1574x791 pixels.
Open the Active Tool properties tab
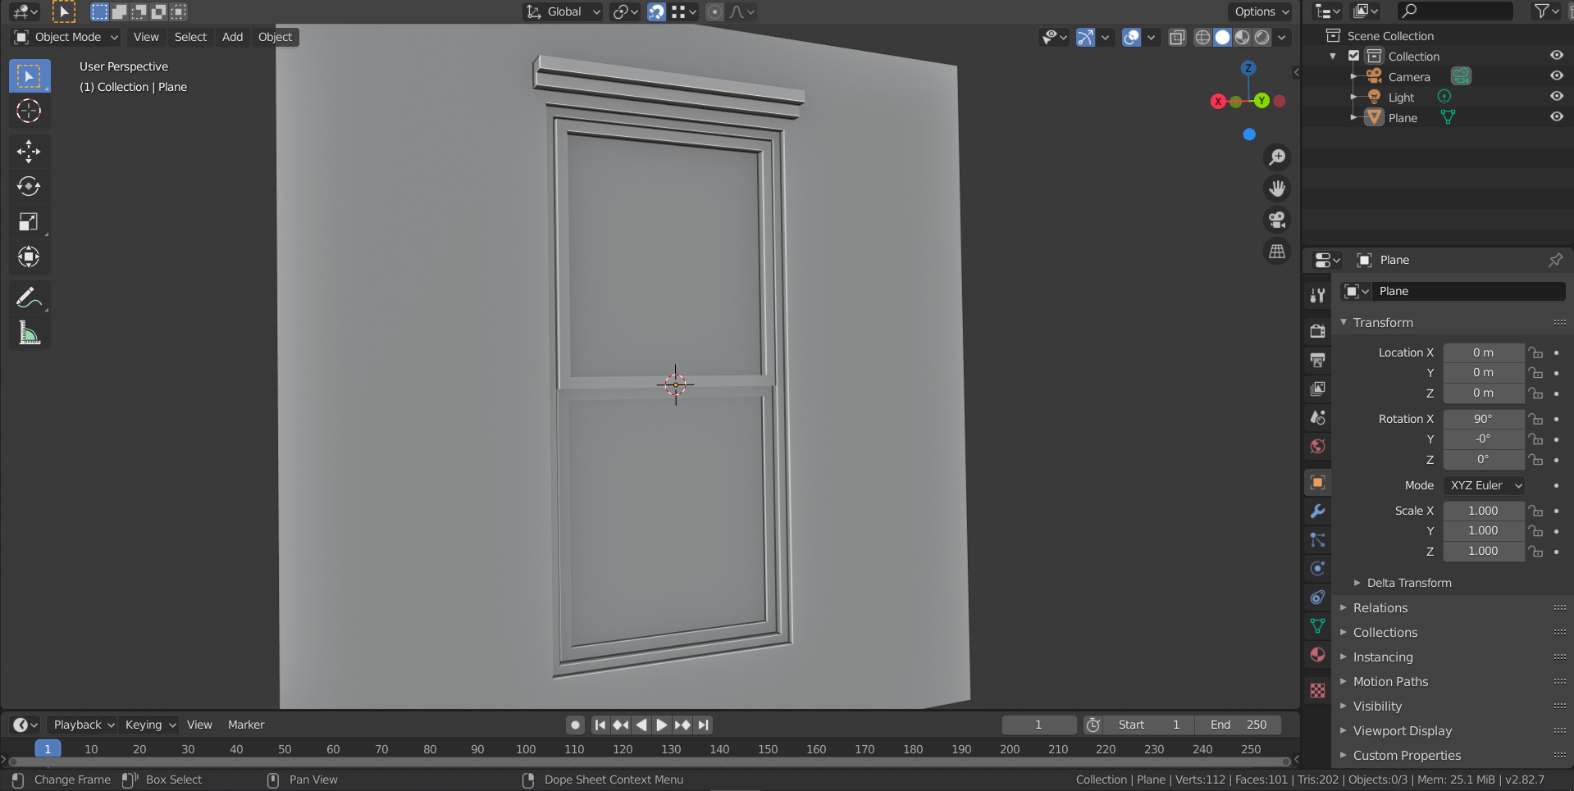point(1317,296)
